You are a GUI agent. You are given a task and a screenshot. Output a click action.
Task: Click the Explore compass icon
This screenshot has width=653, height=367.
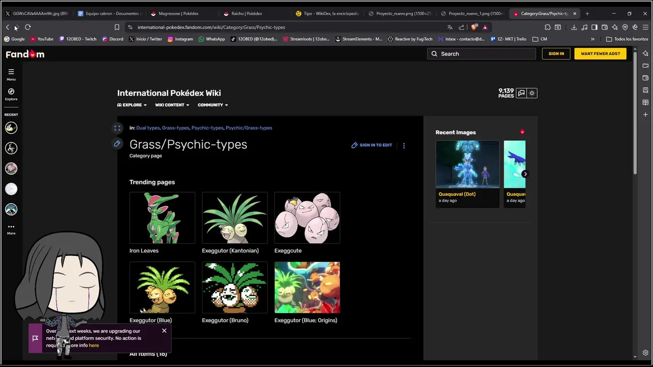[11, 92]
